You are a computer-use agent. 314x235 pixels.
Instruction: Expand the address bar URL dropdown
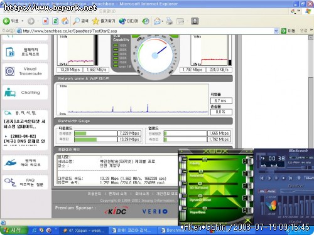[276, 31]
